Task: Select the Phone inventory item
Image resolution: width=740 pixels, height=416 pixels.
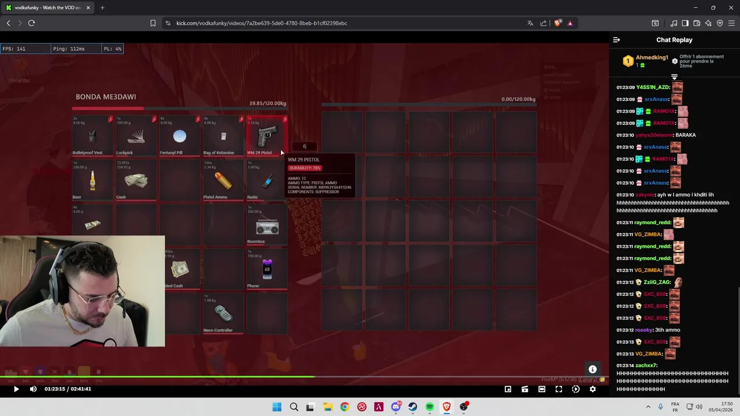Action: point(267,270)
